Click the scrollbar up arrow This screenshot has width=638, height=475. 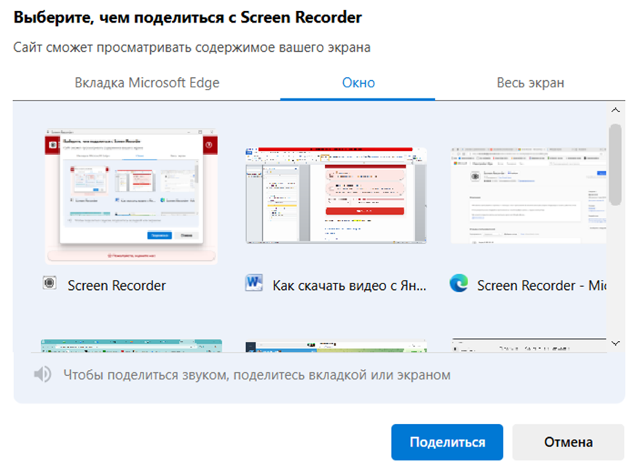point(615,110)
